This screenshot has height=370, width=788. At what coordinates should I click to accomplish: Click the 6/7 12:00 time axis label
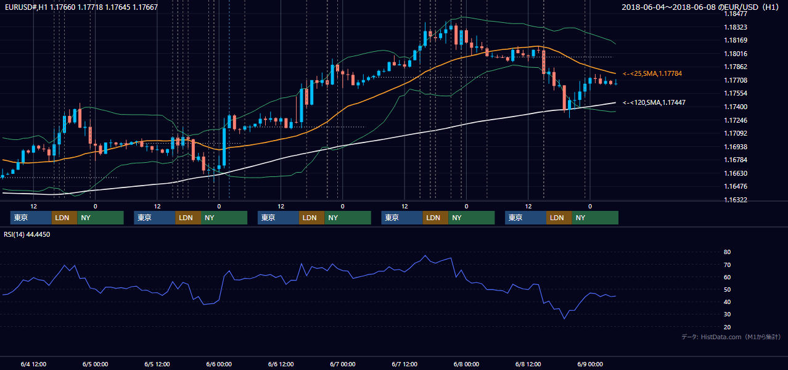(x=404, y=364)
